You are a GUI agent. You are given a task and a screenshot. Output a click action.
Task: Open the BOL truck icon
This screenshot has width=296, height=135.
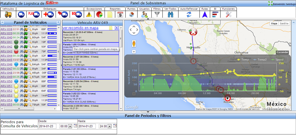[x=77, y=14]
